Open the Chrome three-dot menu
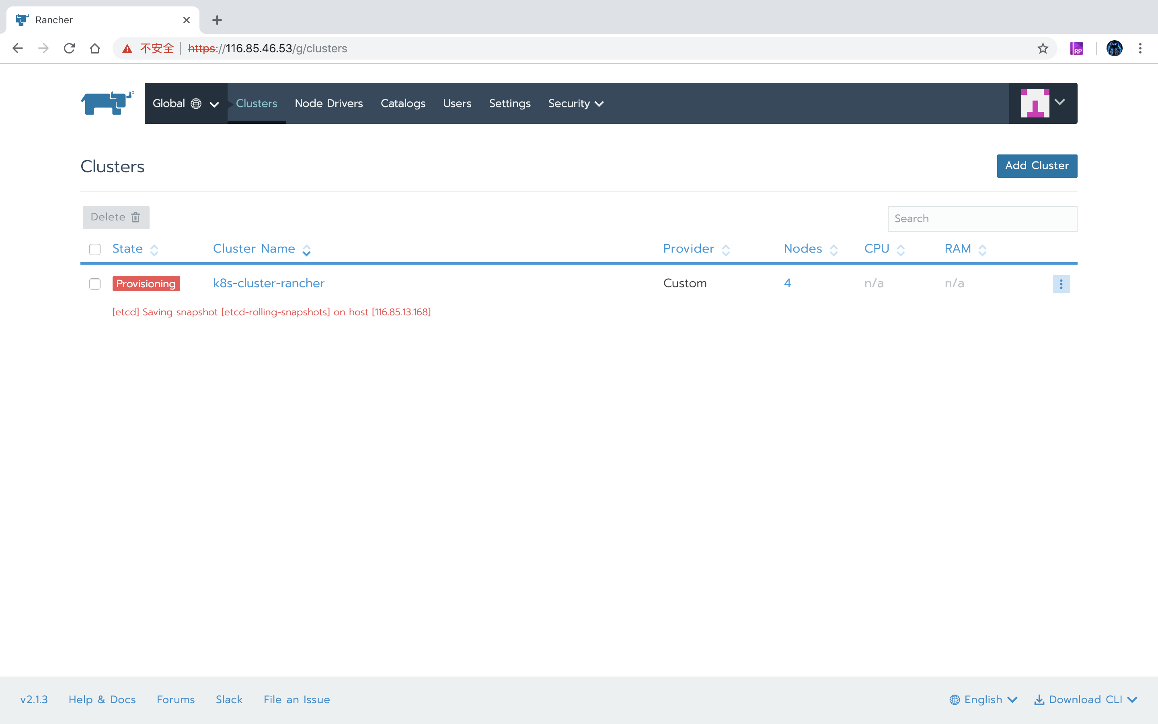Image resolution: width=1158 pixels, height=724 pixels. click(x=1140, y=48)
